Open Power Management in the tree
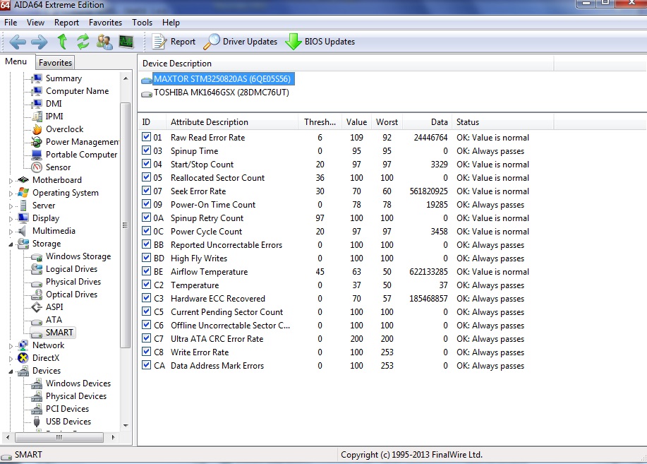The width and height of the screenshot is (647, 464). [75, 142]
